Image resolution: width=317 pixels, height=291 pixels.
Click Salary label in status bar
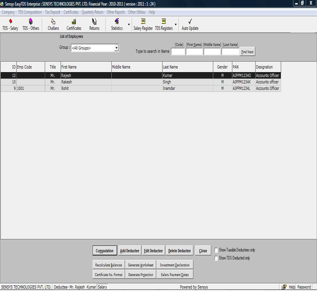coord(102,287)
